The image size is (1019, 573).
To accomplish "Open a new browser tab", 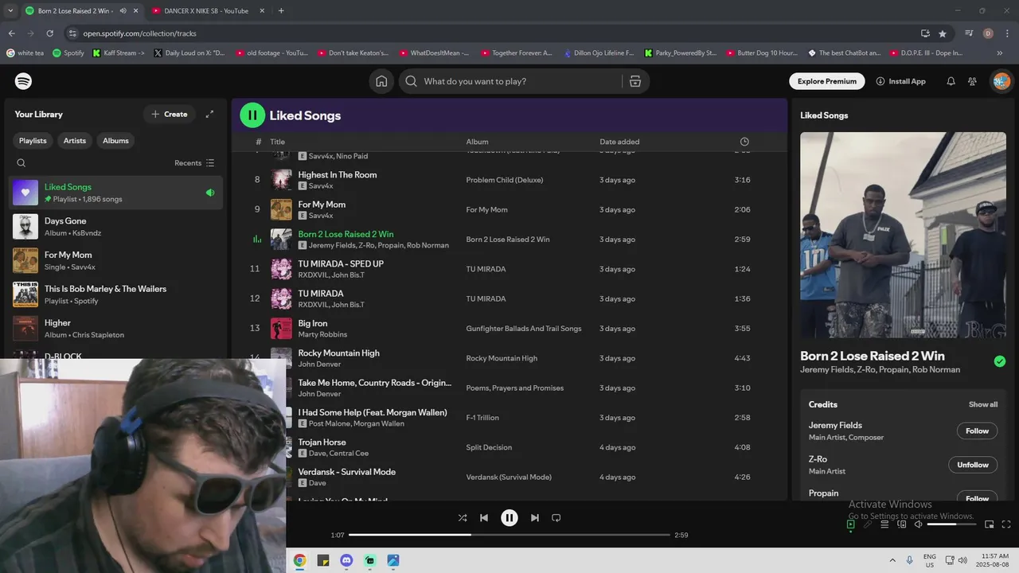I will (x=281, y=10).
